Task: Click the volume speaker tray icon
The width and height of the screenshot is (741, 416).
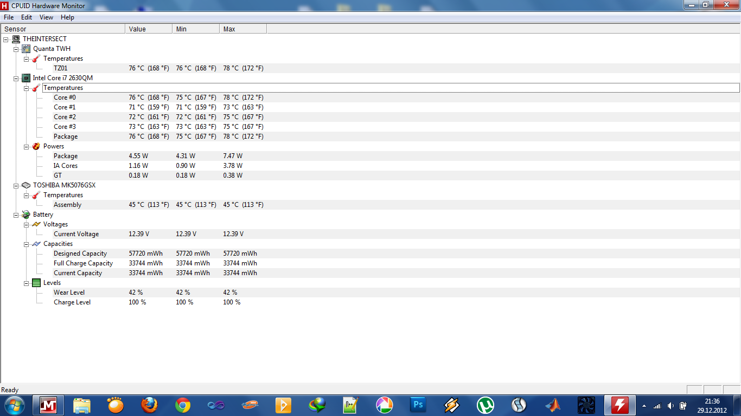Action: click(670, 406)
